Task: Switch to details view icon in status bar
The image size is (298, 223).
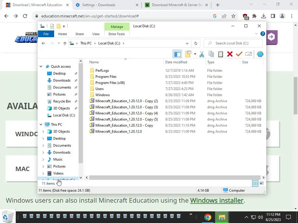Action: click(255, 183)
